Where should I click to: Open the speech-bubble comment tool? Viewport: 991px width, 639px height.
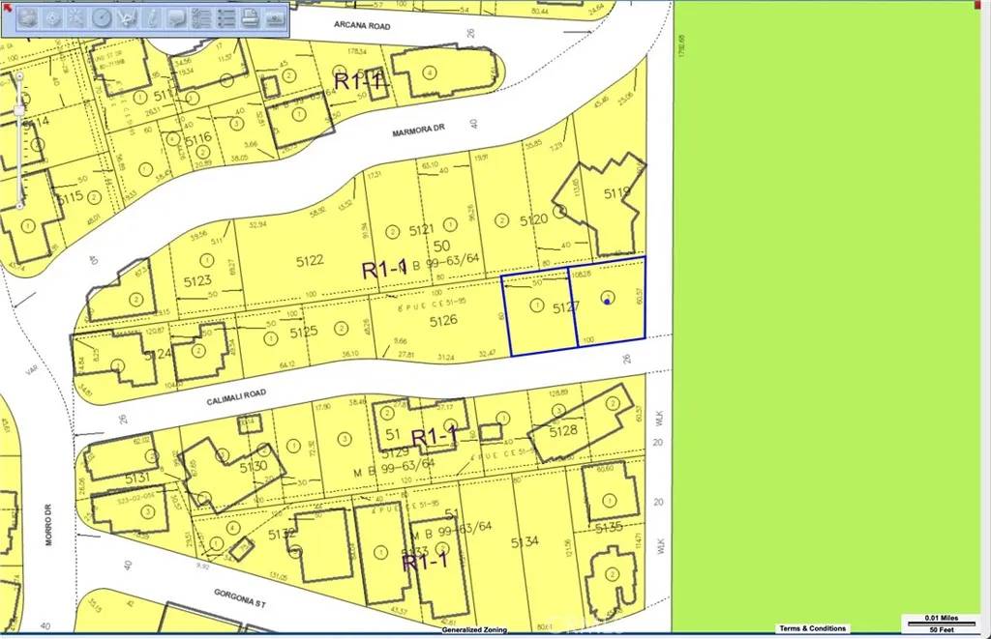(176, 19)
